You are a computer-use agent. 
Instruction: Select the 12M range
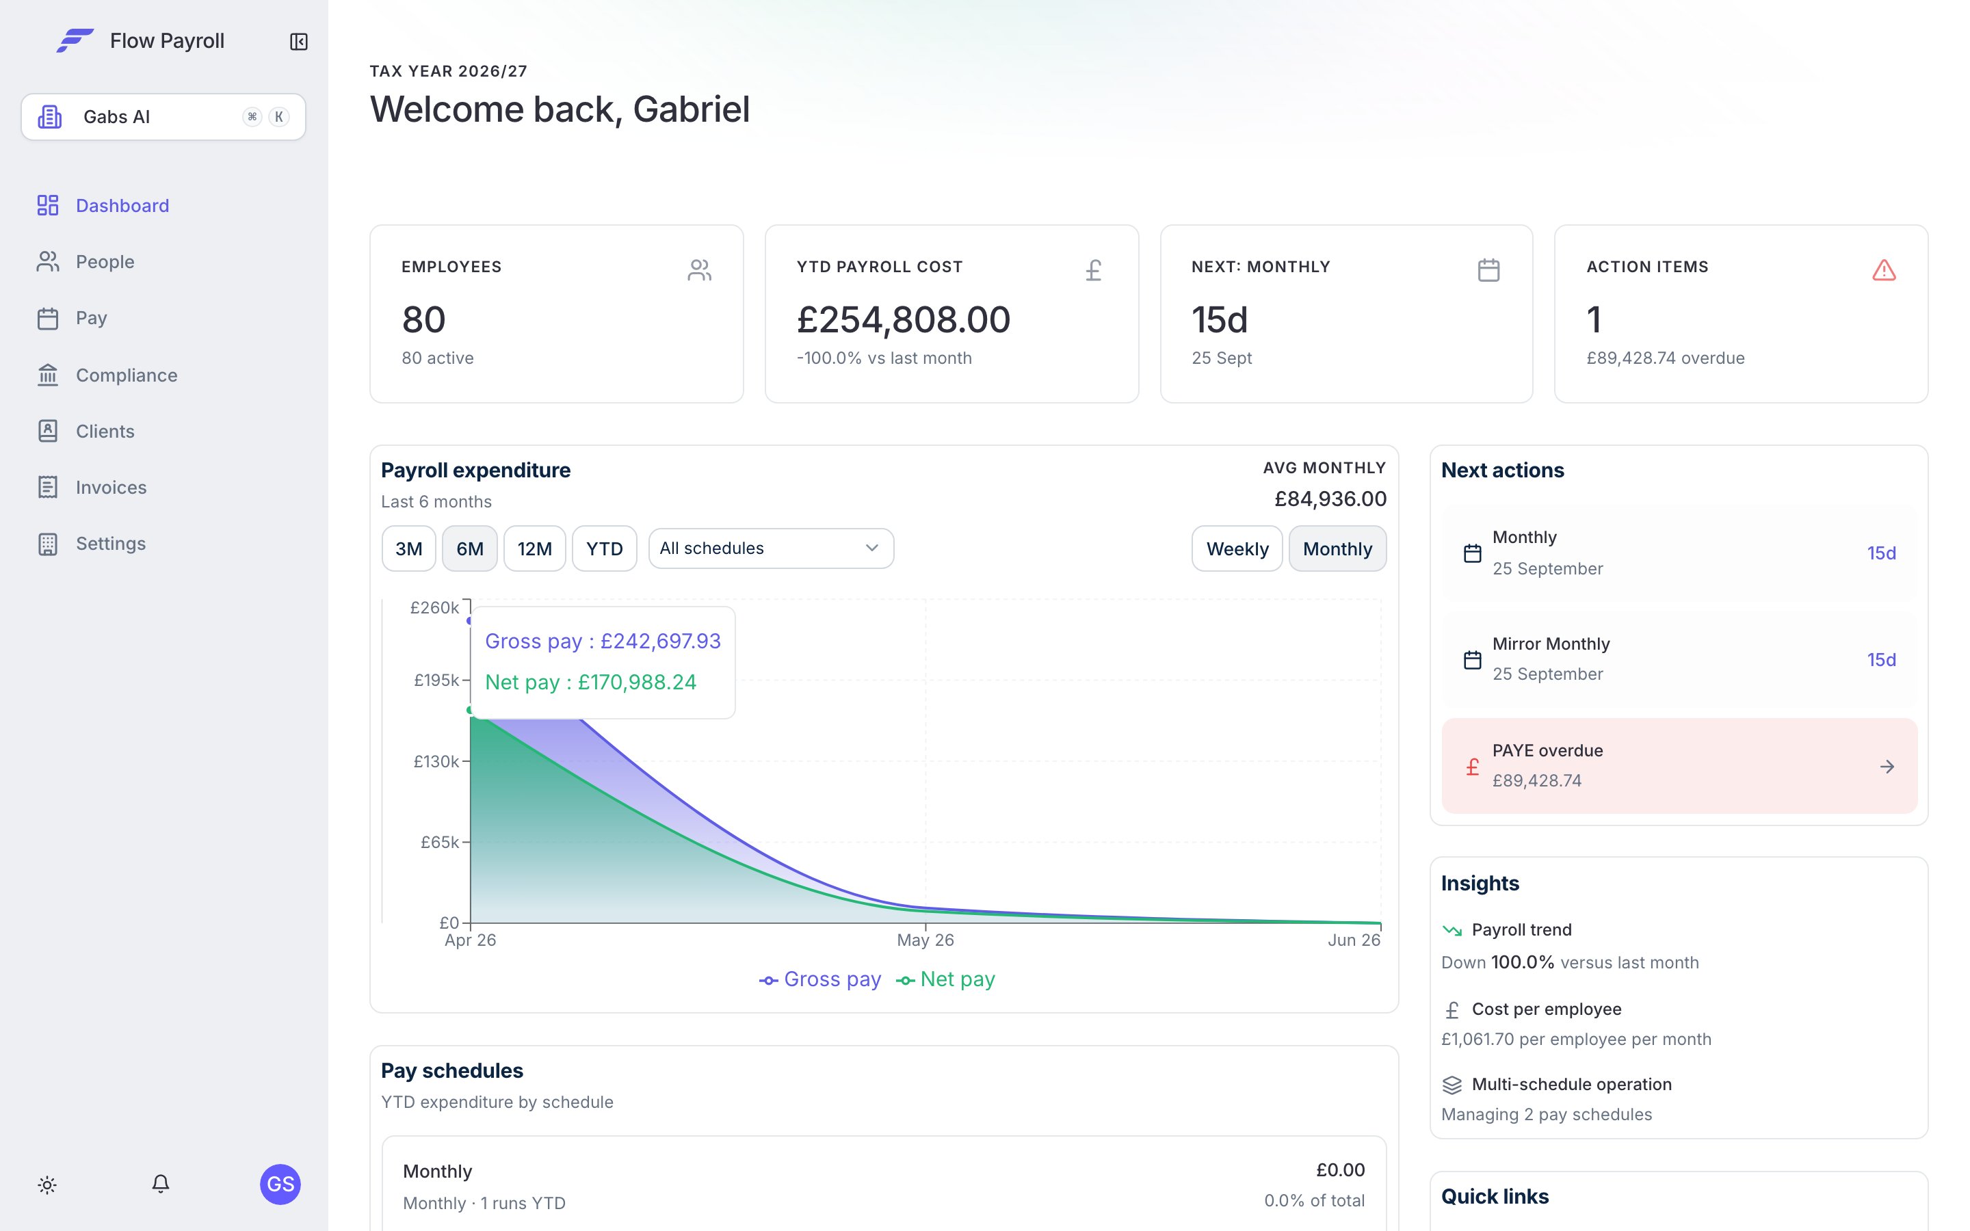(x=535, y=548)
